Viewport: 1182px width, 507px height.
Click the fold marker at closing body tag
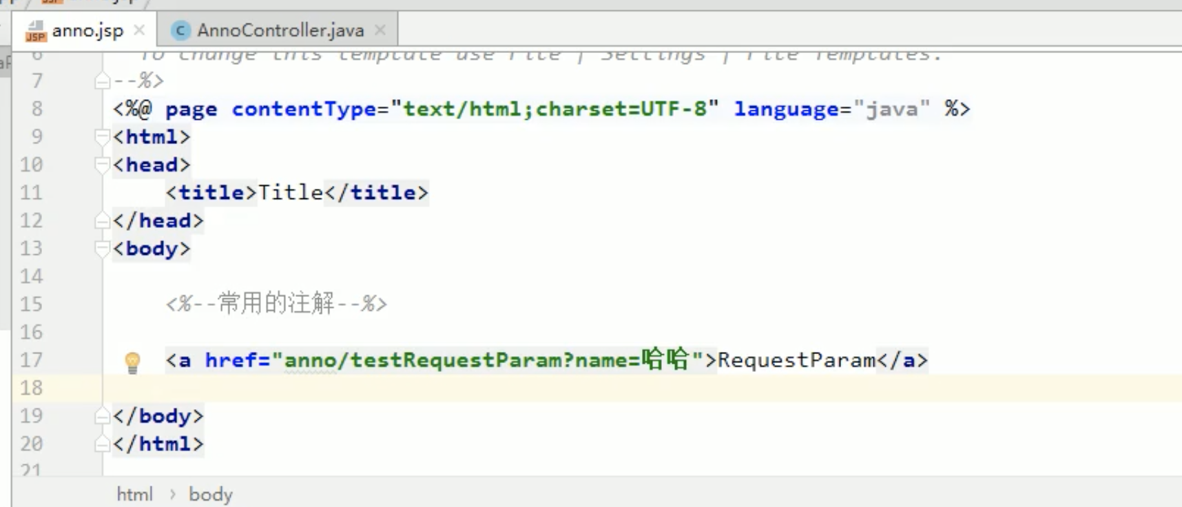[102, 416]
